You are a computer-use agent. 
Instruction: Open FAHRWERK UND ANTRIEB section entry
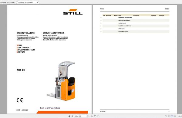point(125,18)
